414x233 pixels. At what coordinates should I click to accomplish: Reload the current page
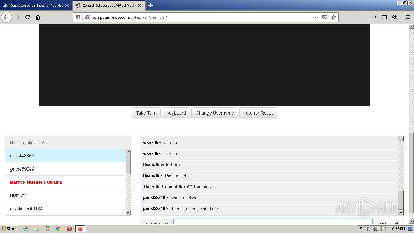tap(27, 17)
